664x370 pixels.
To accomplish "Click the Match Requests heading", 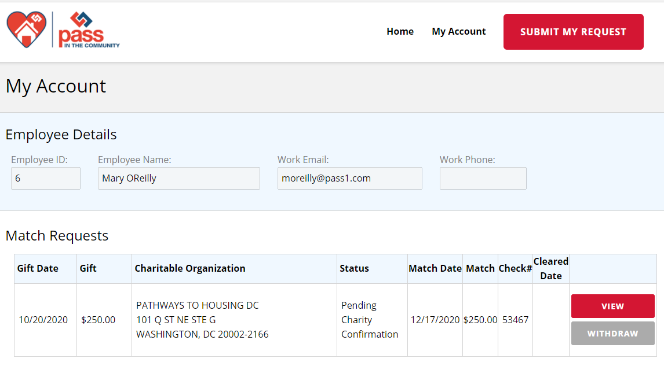I will (x=57, y=235).
